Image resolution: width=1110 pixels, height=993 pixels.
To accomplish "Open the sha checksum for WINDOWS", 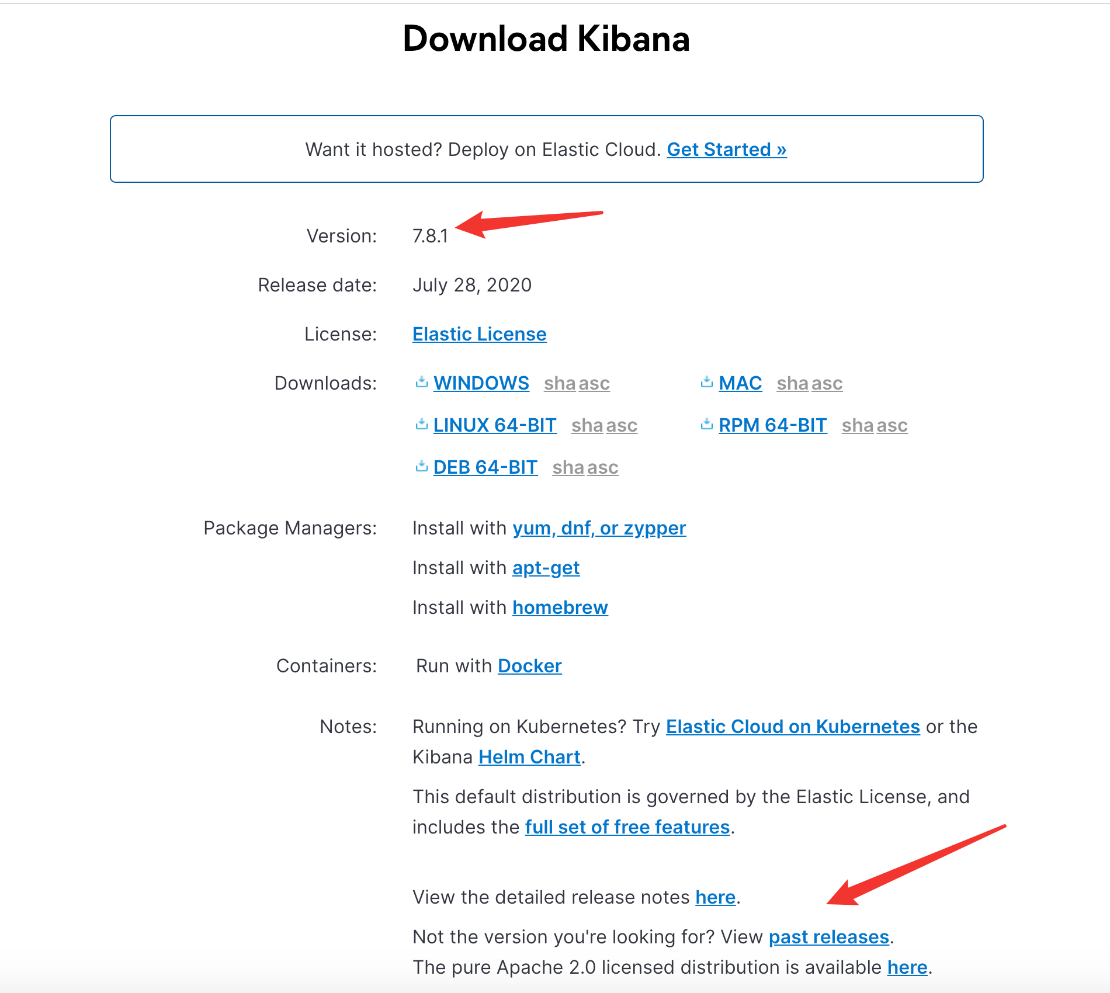I will coord(560,383).
